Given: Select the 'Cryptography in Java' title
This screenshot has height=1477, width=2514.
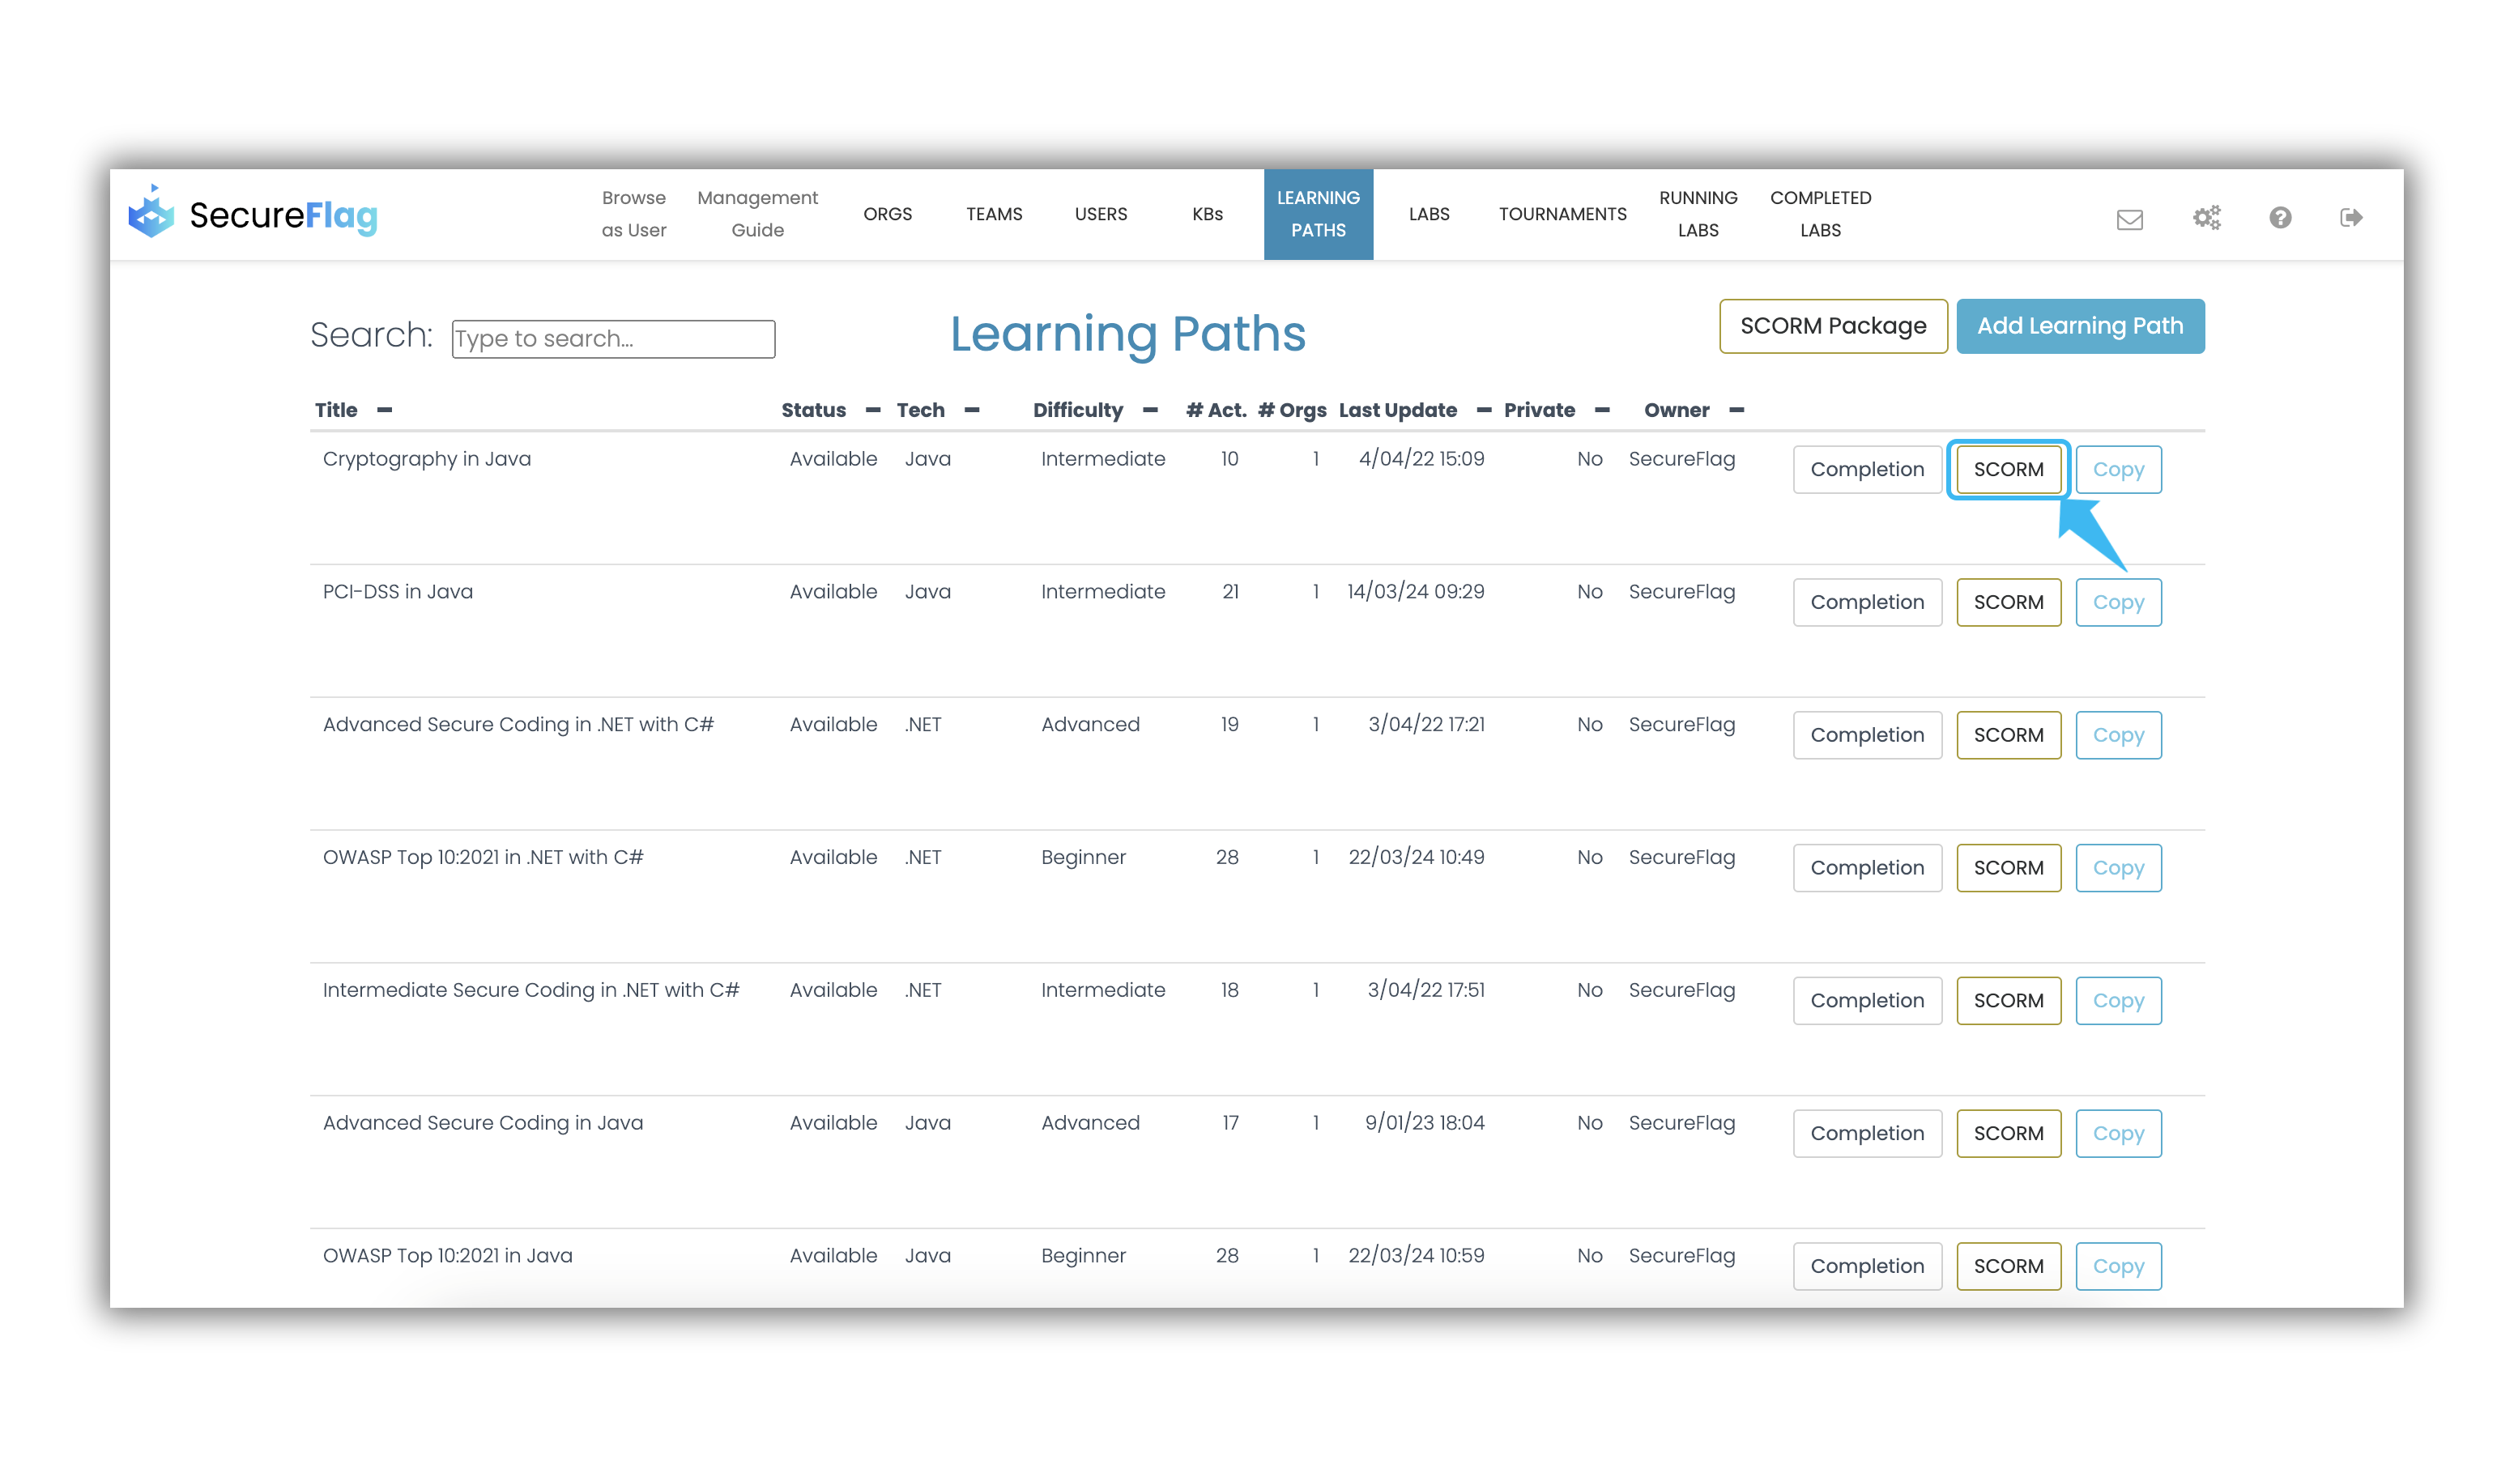Looking at the screenshot, I should [427, 459].
